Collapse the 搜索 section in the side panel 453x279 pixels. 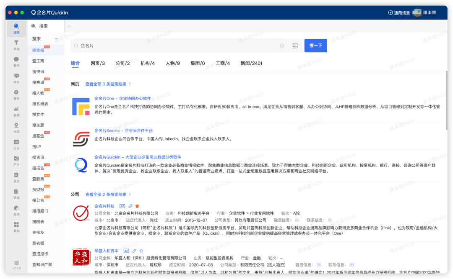[x=57, y=39]
